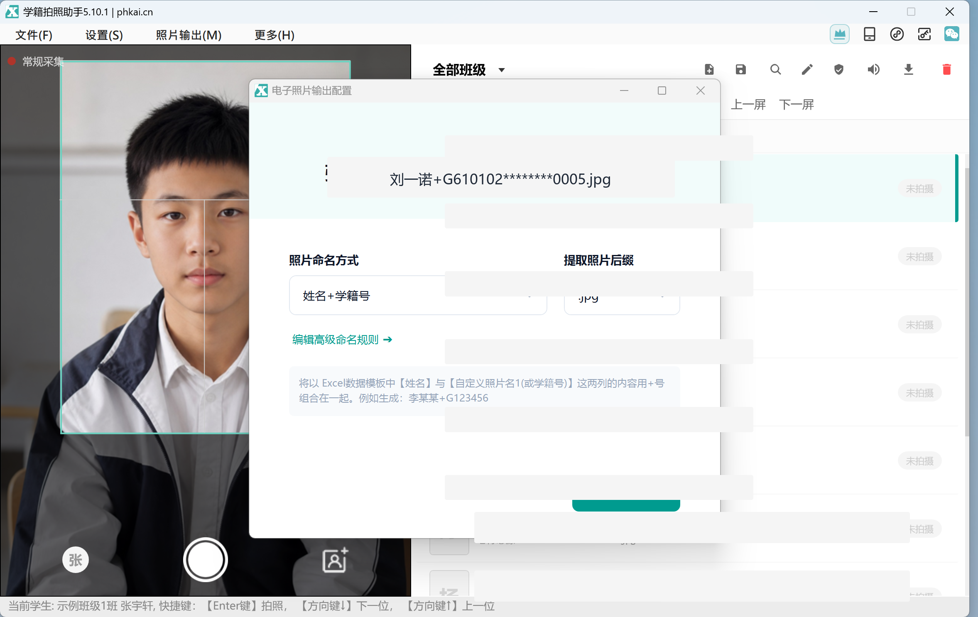This screenshot has height=617, width=978.
Task: Click the logo icon of 电子照片输出配置 dialog
Action: [x=261, y=91]
